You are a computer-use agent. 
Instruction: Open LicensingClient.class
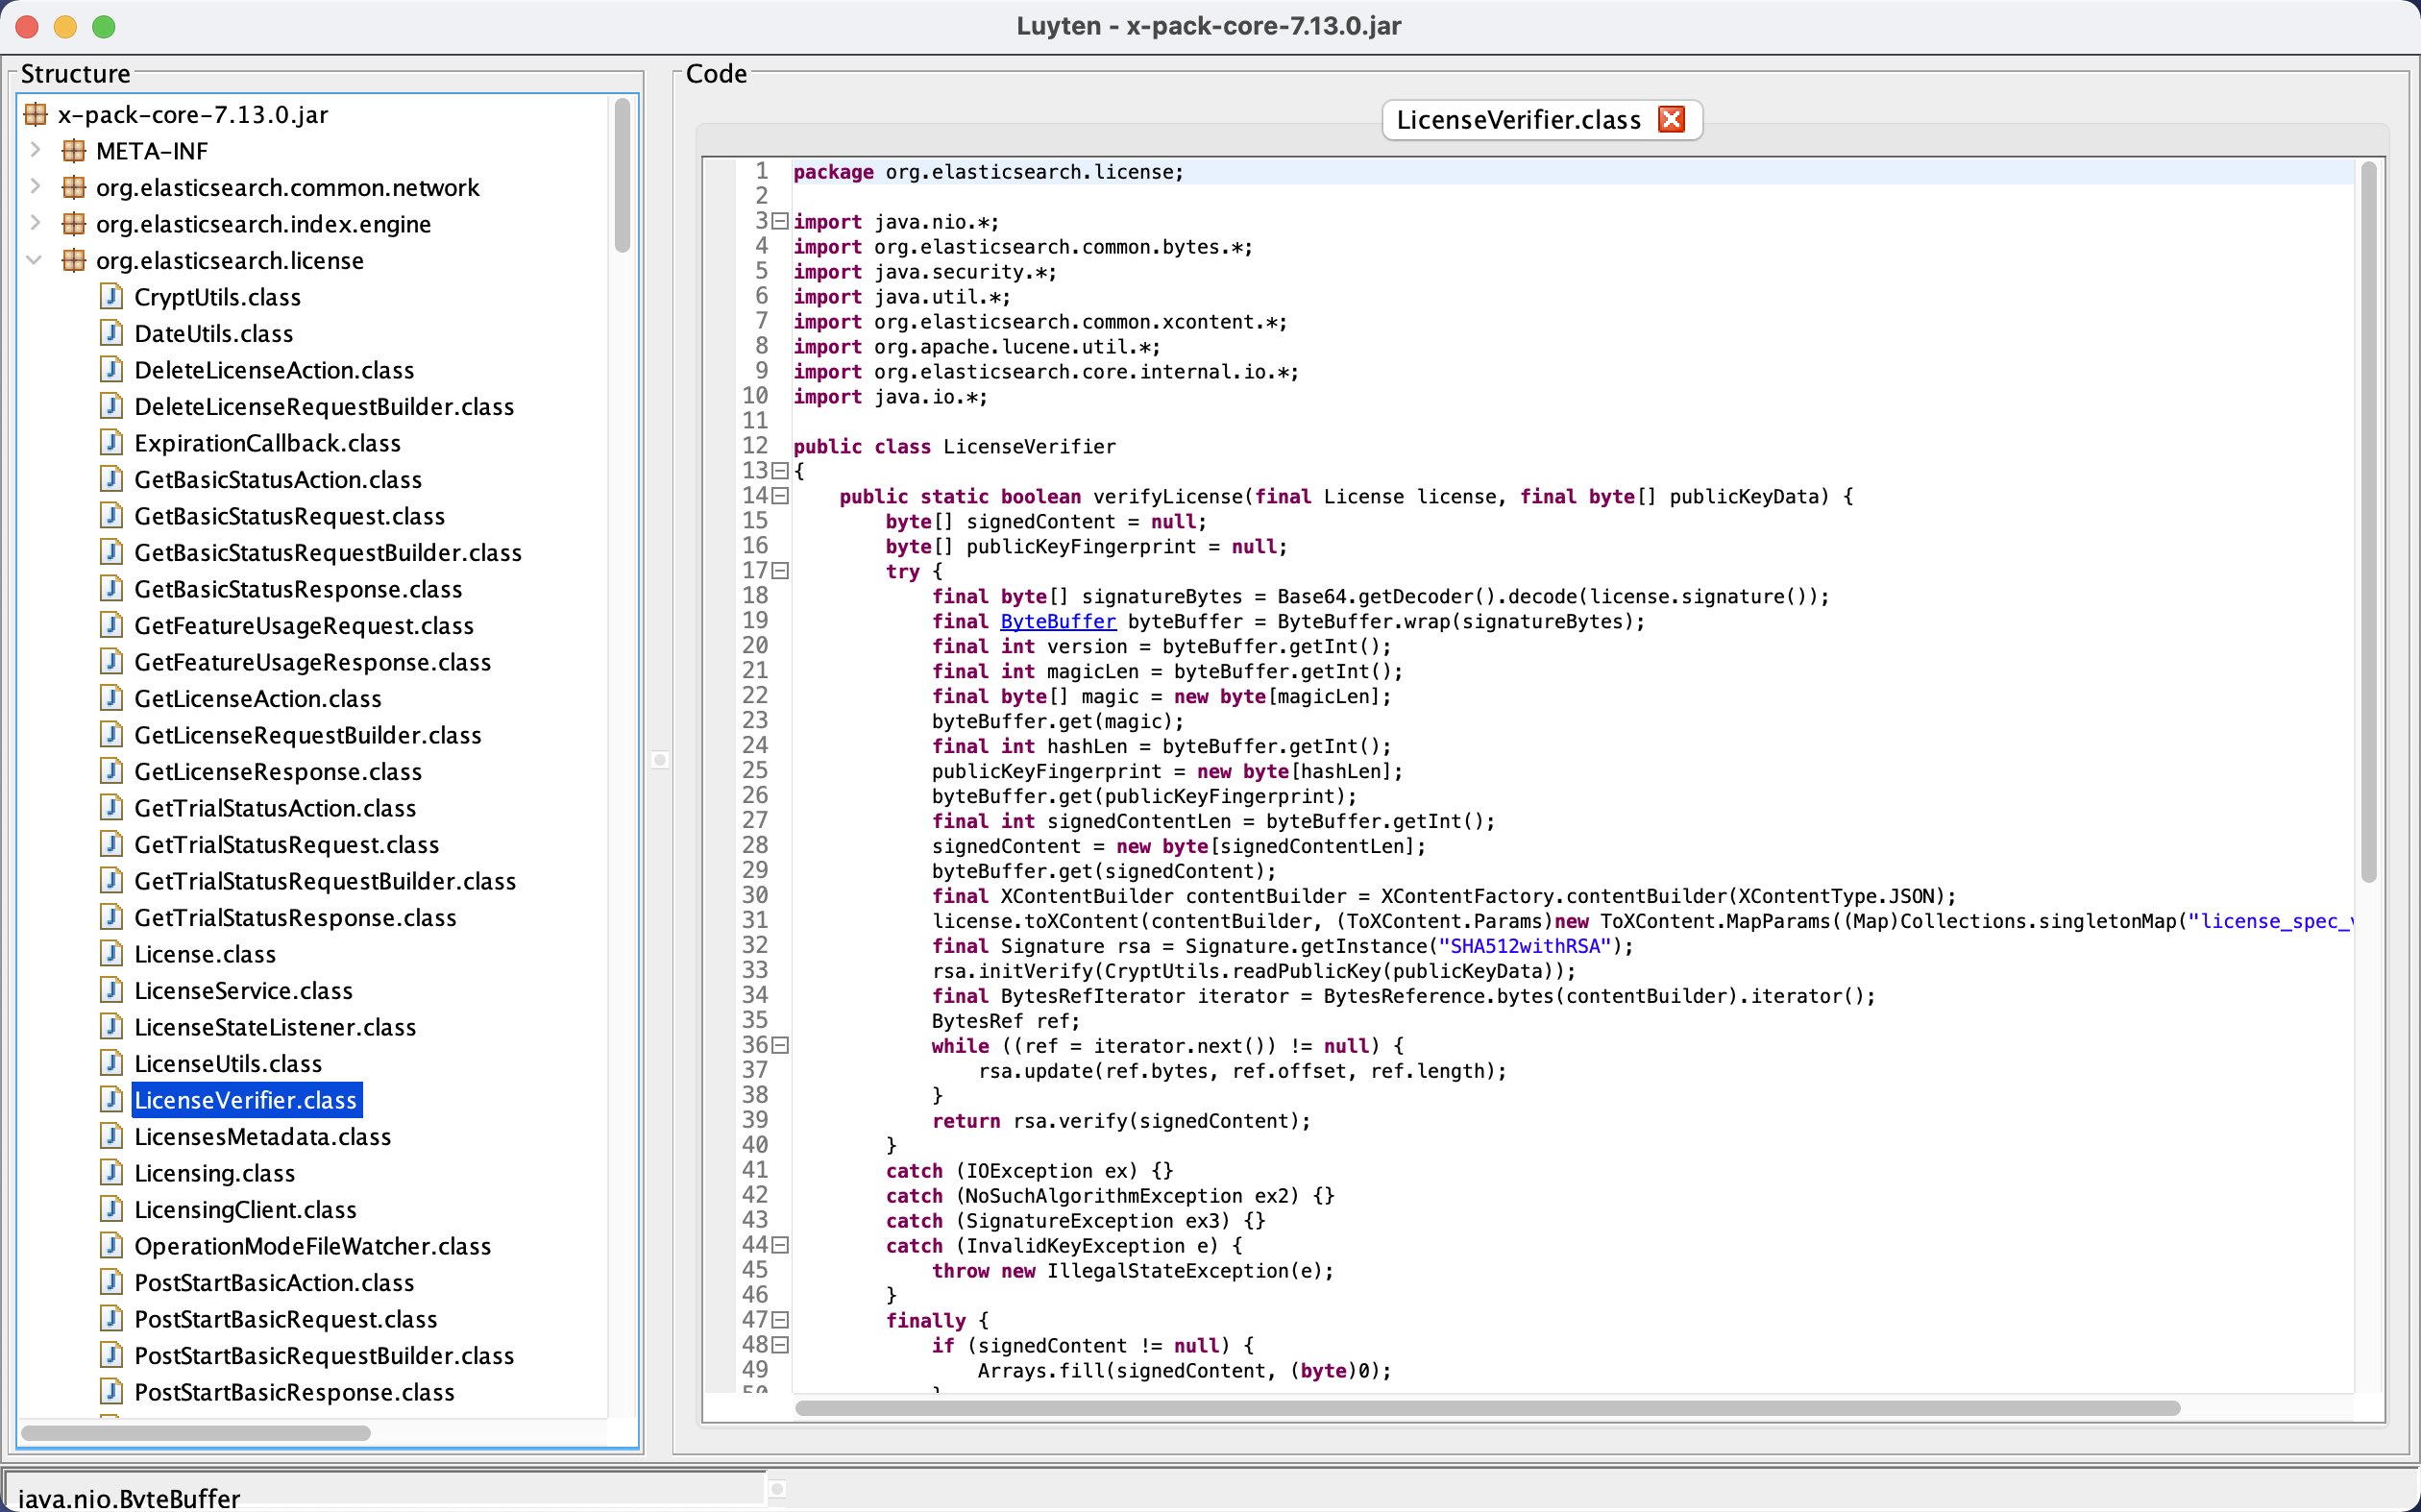pos(245,1209)
